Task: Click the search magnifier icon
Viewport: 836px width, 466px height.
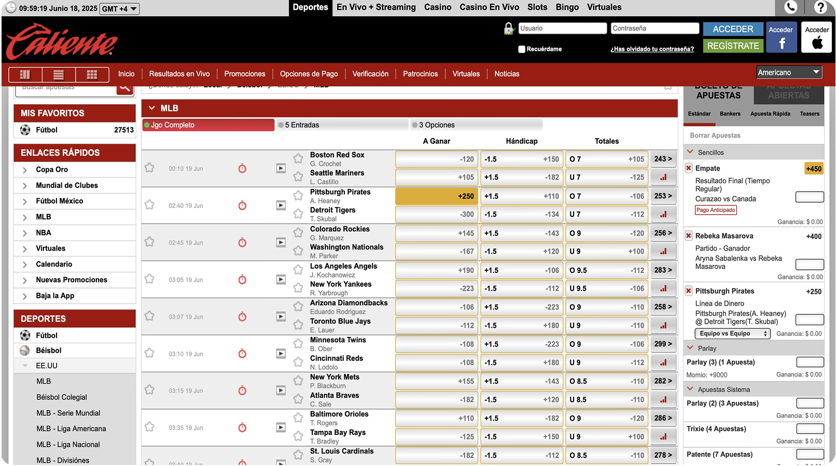Action: pos(124,89)
